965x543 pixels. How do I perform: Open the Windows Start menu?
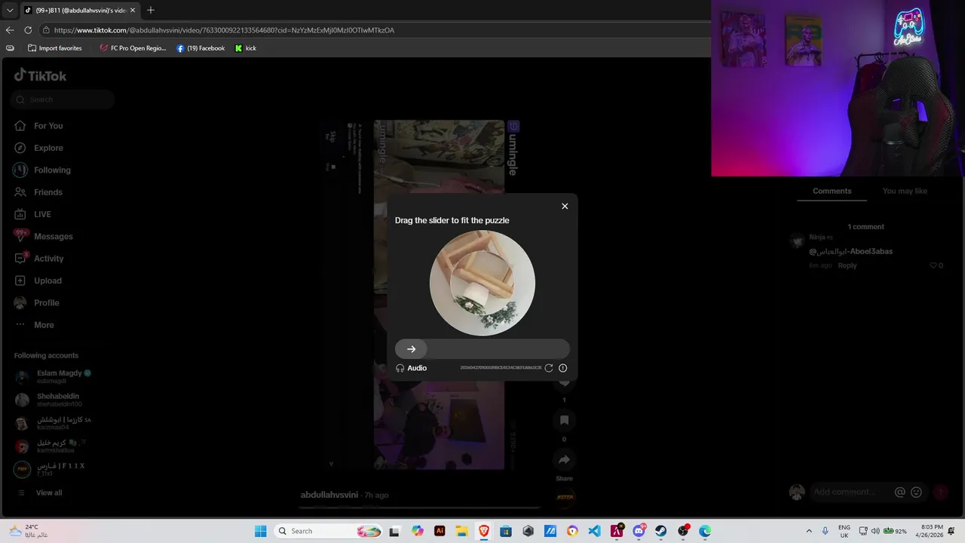260,531
